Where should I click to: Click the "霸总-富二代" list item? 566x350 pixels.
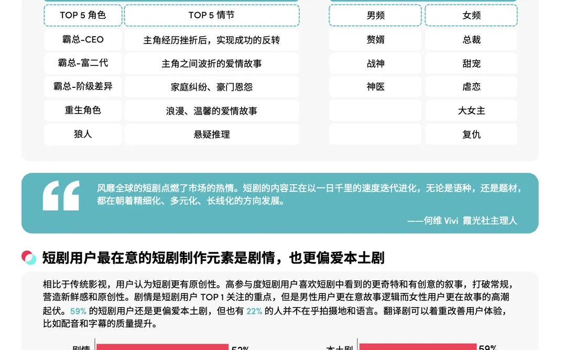point(82,63)
